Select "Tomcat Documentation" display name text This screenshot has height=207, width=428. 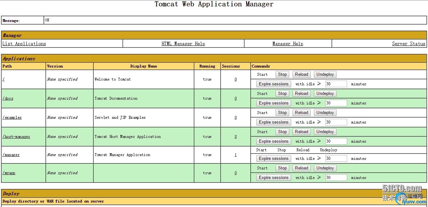click(x=116, y=98)
